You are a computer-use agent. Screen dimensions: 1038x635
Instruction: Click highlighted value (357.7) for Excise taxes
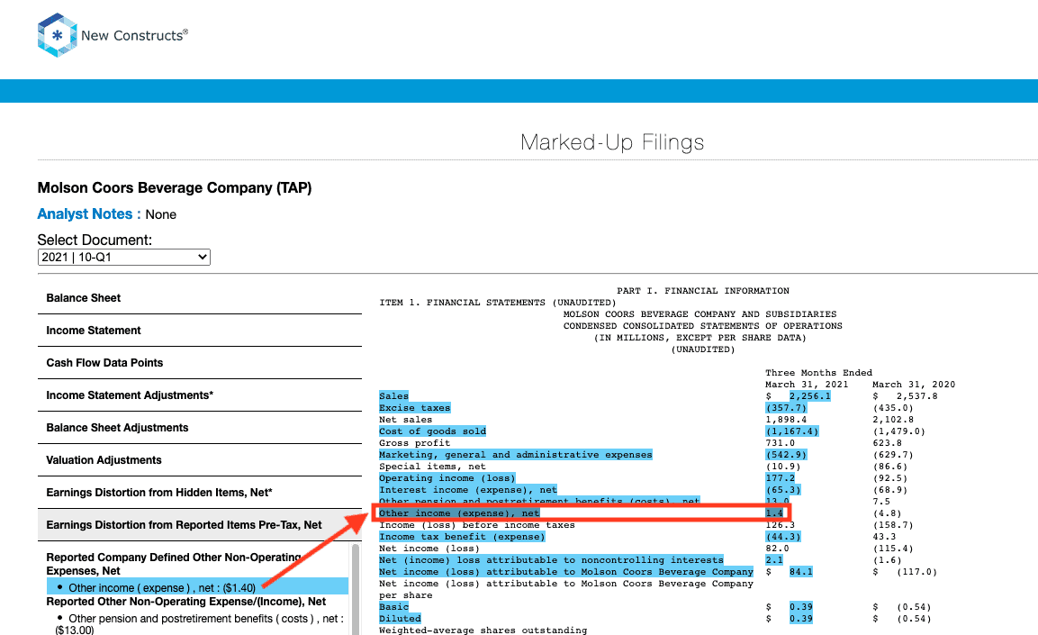click(x=787, y=408)
